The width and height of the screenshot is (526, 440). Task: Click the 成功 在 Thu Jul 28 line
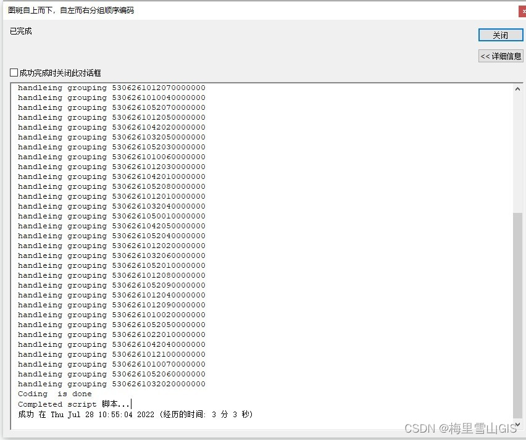pyautogui.click(x=135, y=414)
